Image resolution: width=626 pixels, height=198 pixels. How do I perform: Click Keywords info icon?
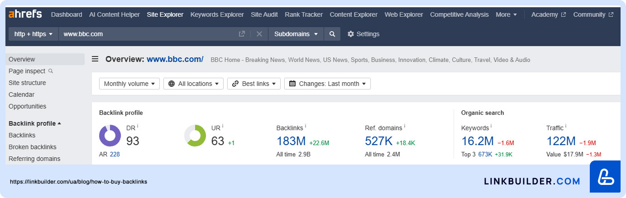[x=491, y=127]
